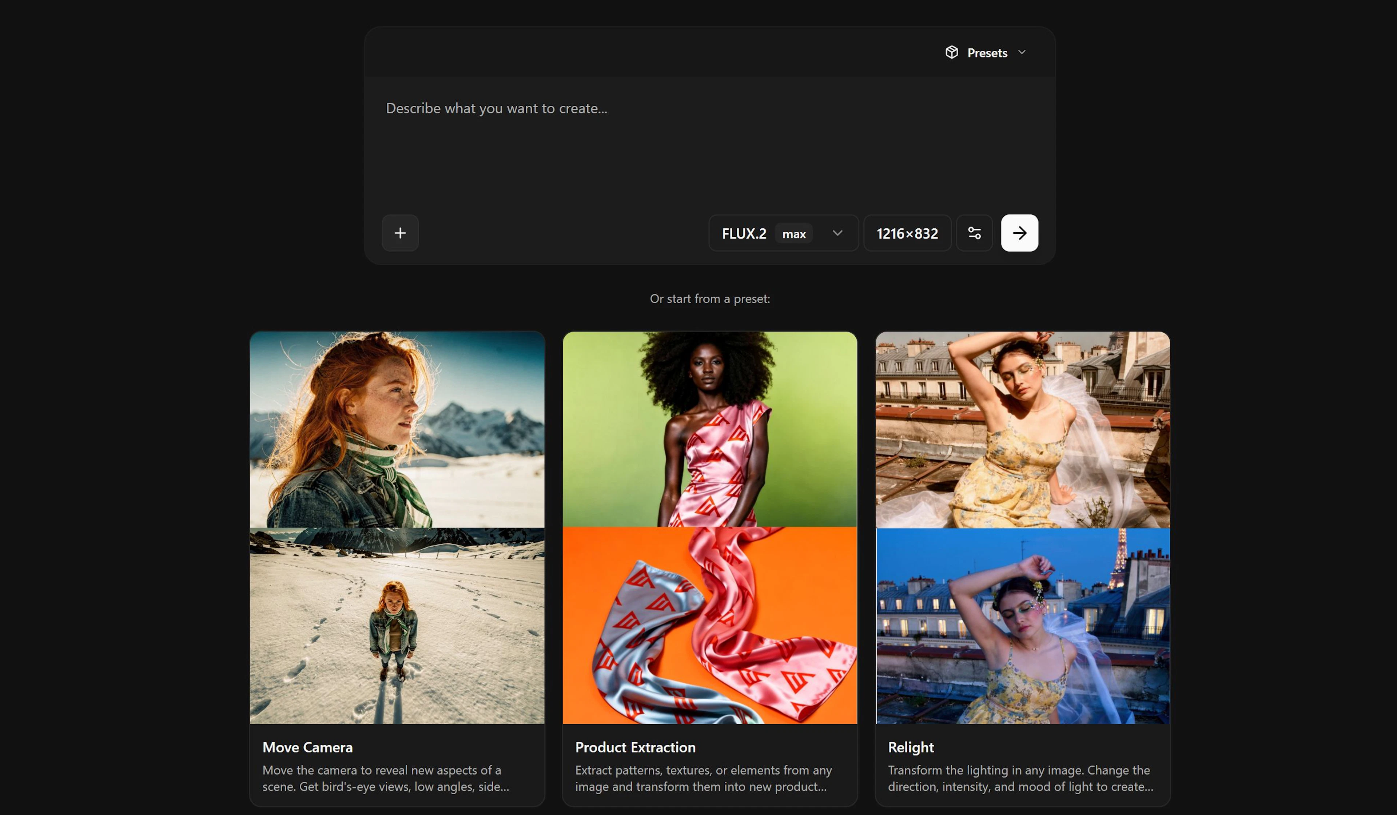This screenshot has width=1397, height=815.
Task: Click the Move Camera preset title
Action: pyautogui.click(x=307, y=747)
